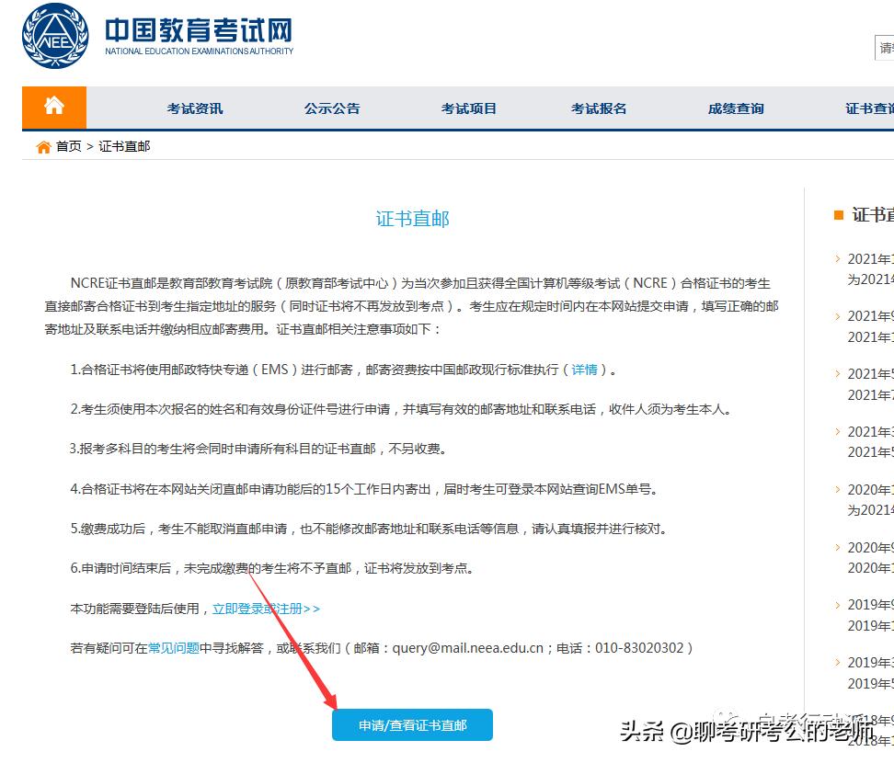Open the 公示公告 menu item

[x=331, y=108]
